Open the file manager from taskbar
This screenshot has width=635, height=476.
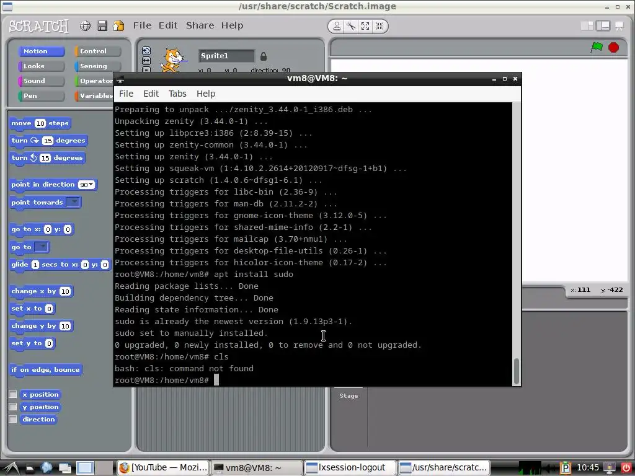[30, 469]
